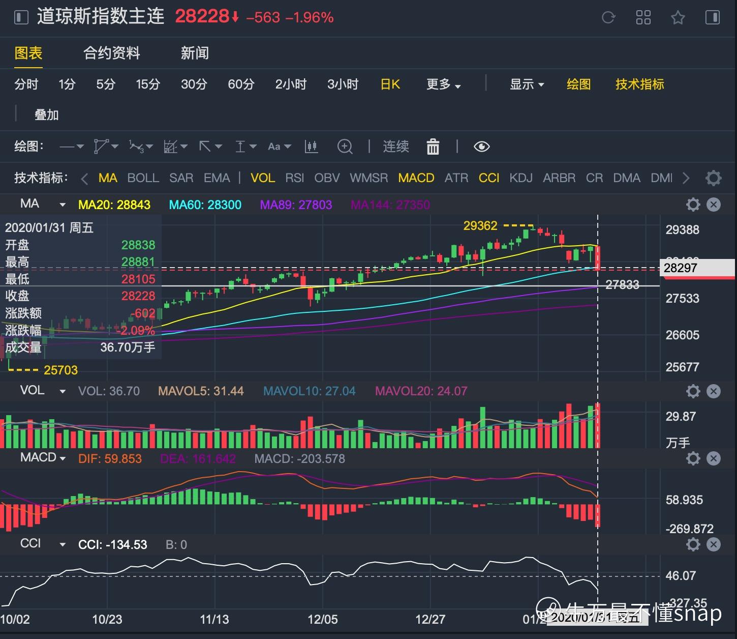This screenshot has height=639, width=737.
Task: Open indicator settings gear in indicator row
Action: pyautogui.click(x=714, y=178)
